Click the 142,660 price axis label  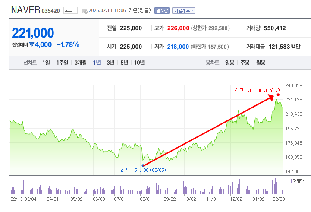294,171
